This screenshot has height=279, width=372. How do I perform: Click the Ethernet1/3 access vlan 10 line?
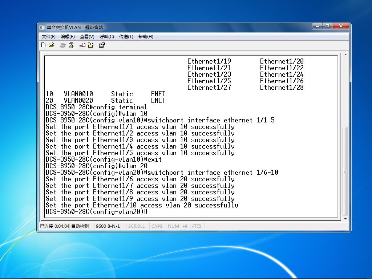[x=140, y=140]
